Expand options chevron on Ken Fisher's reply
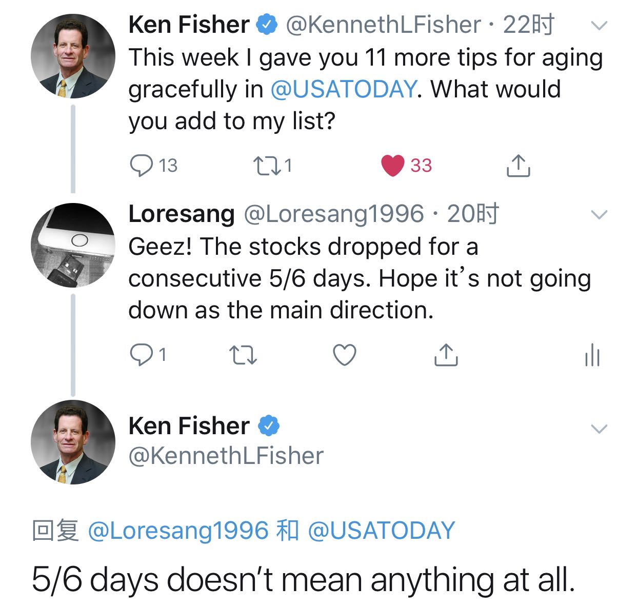This screenshot has height=608, width=637. (x=599, y=429)
